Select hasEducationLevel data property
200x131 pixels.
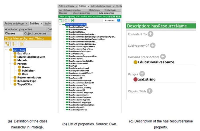click(x=79, y=68)
